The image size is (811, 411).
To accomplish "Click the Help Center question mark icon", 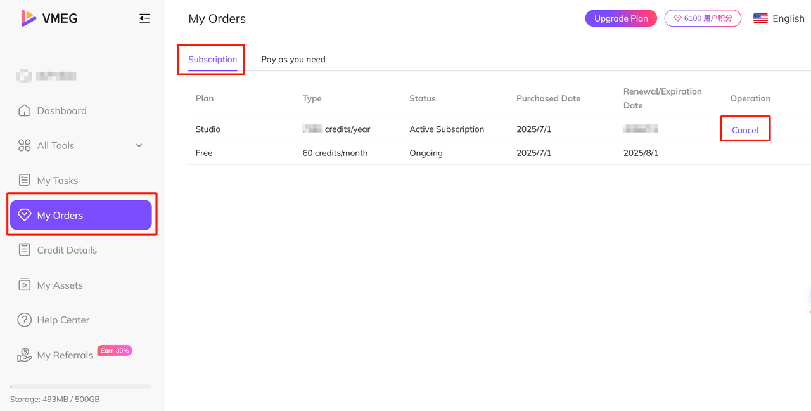I will [24, 320].
